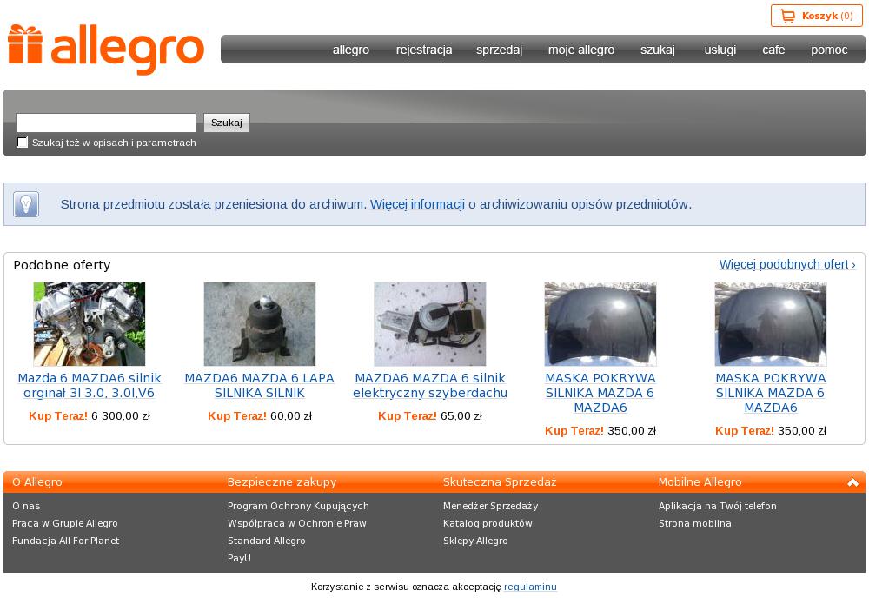Open the usługi menu item
Viewport: 869px width, 604px height.
pyautogui.click(x=720, y=50)
